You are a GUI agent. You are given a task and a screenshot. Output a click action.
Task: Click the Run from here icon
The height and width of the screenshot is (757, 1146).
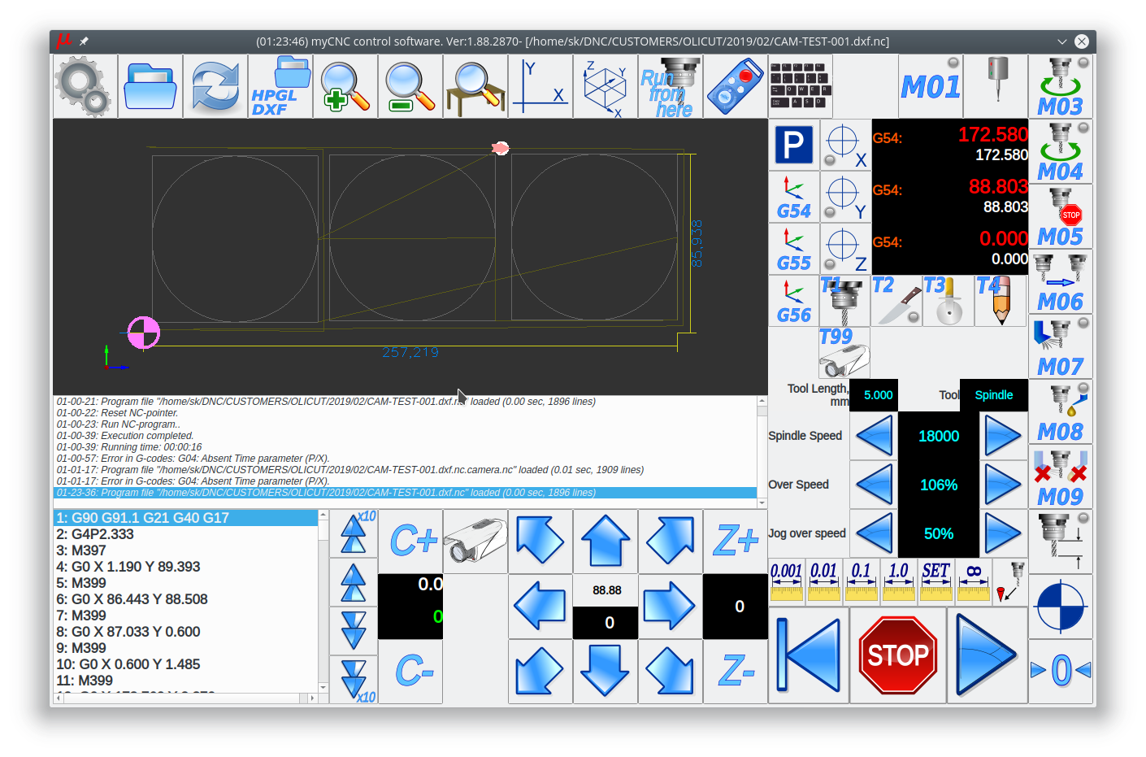click(671, 86)
